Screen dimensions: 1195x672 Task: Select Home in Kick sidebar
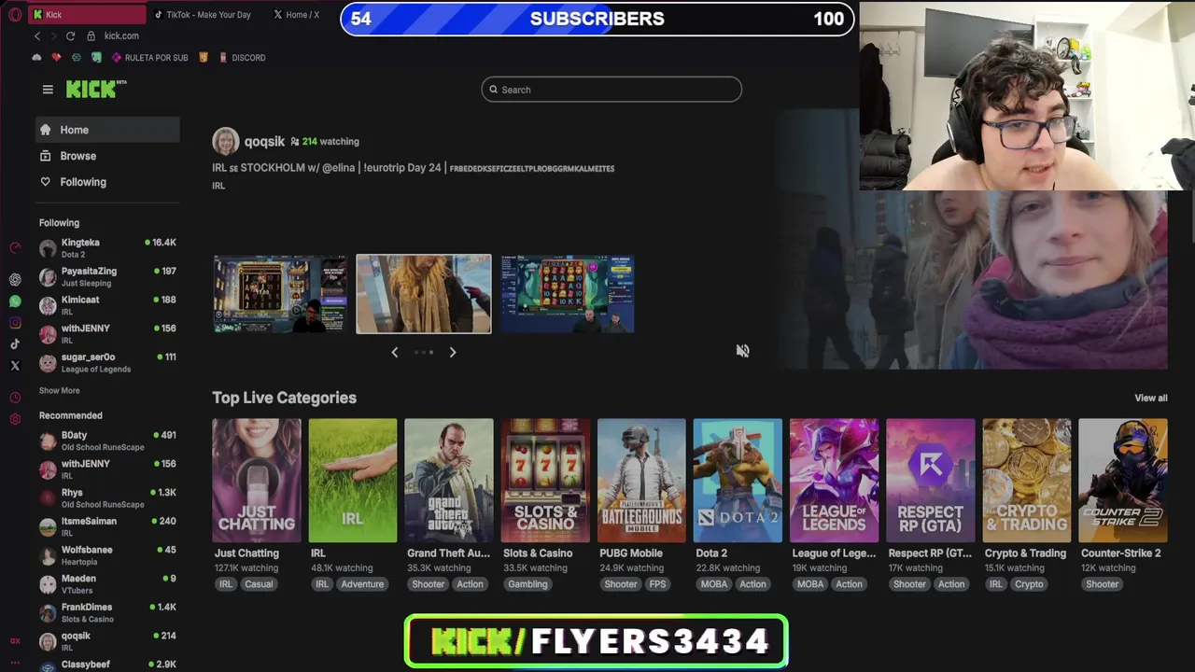click(107, 130)
